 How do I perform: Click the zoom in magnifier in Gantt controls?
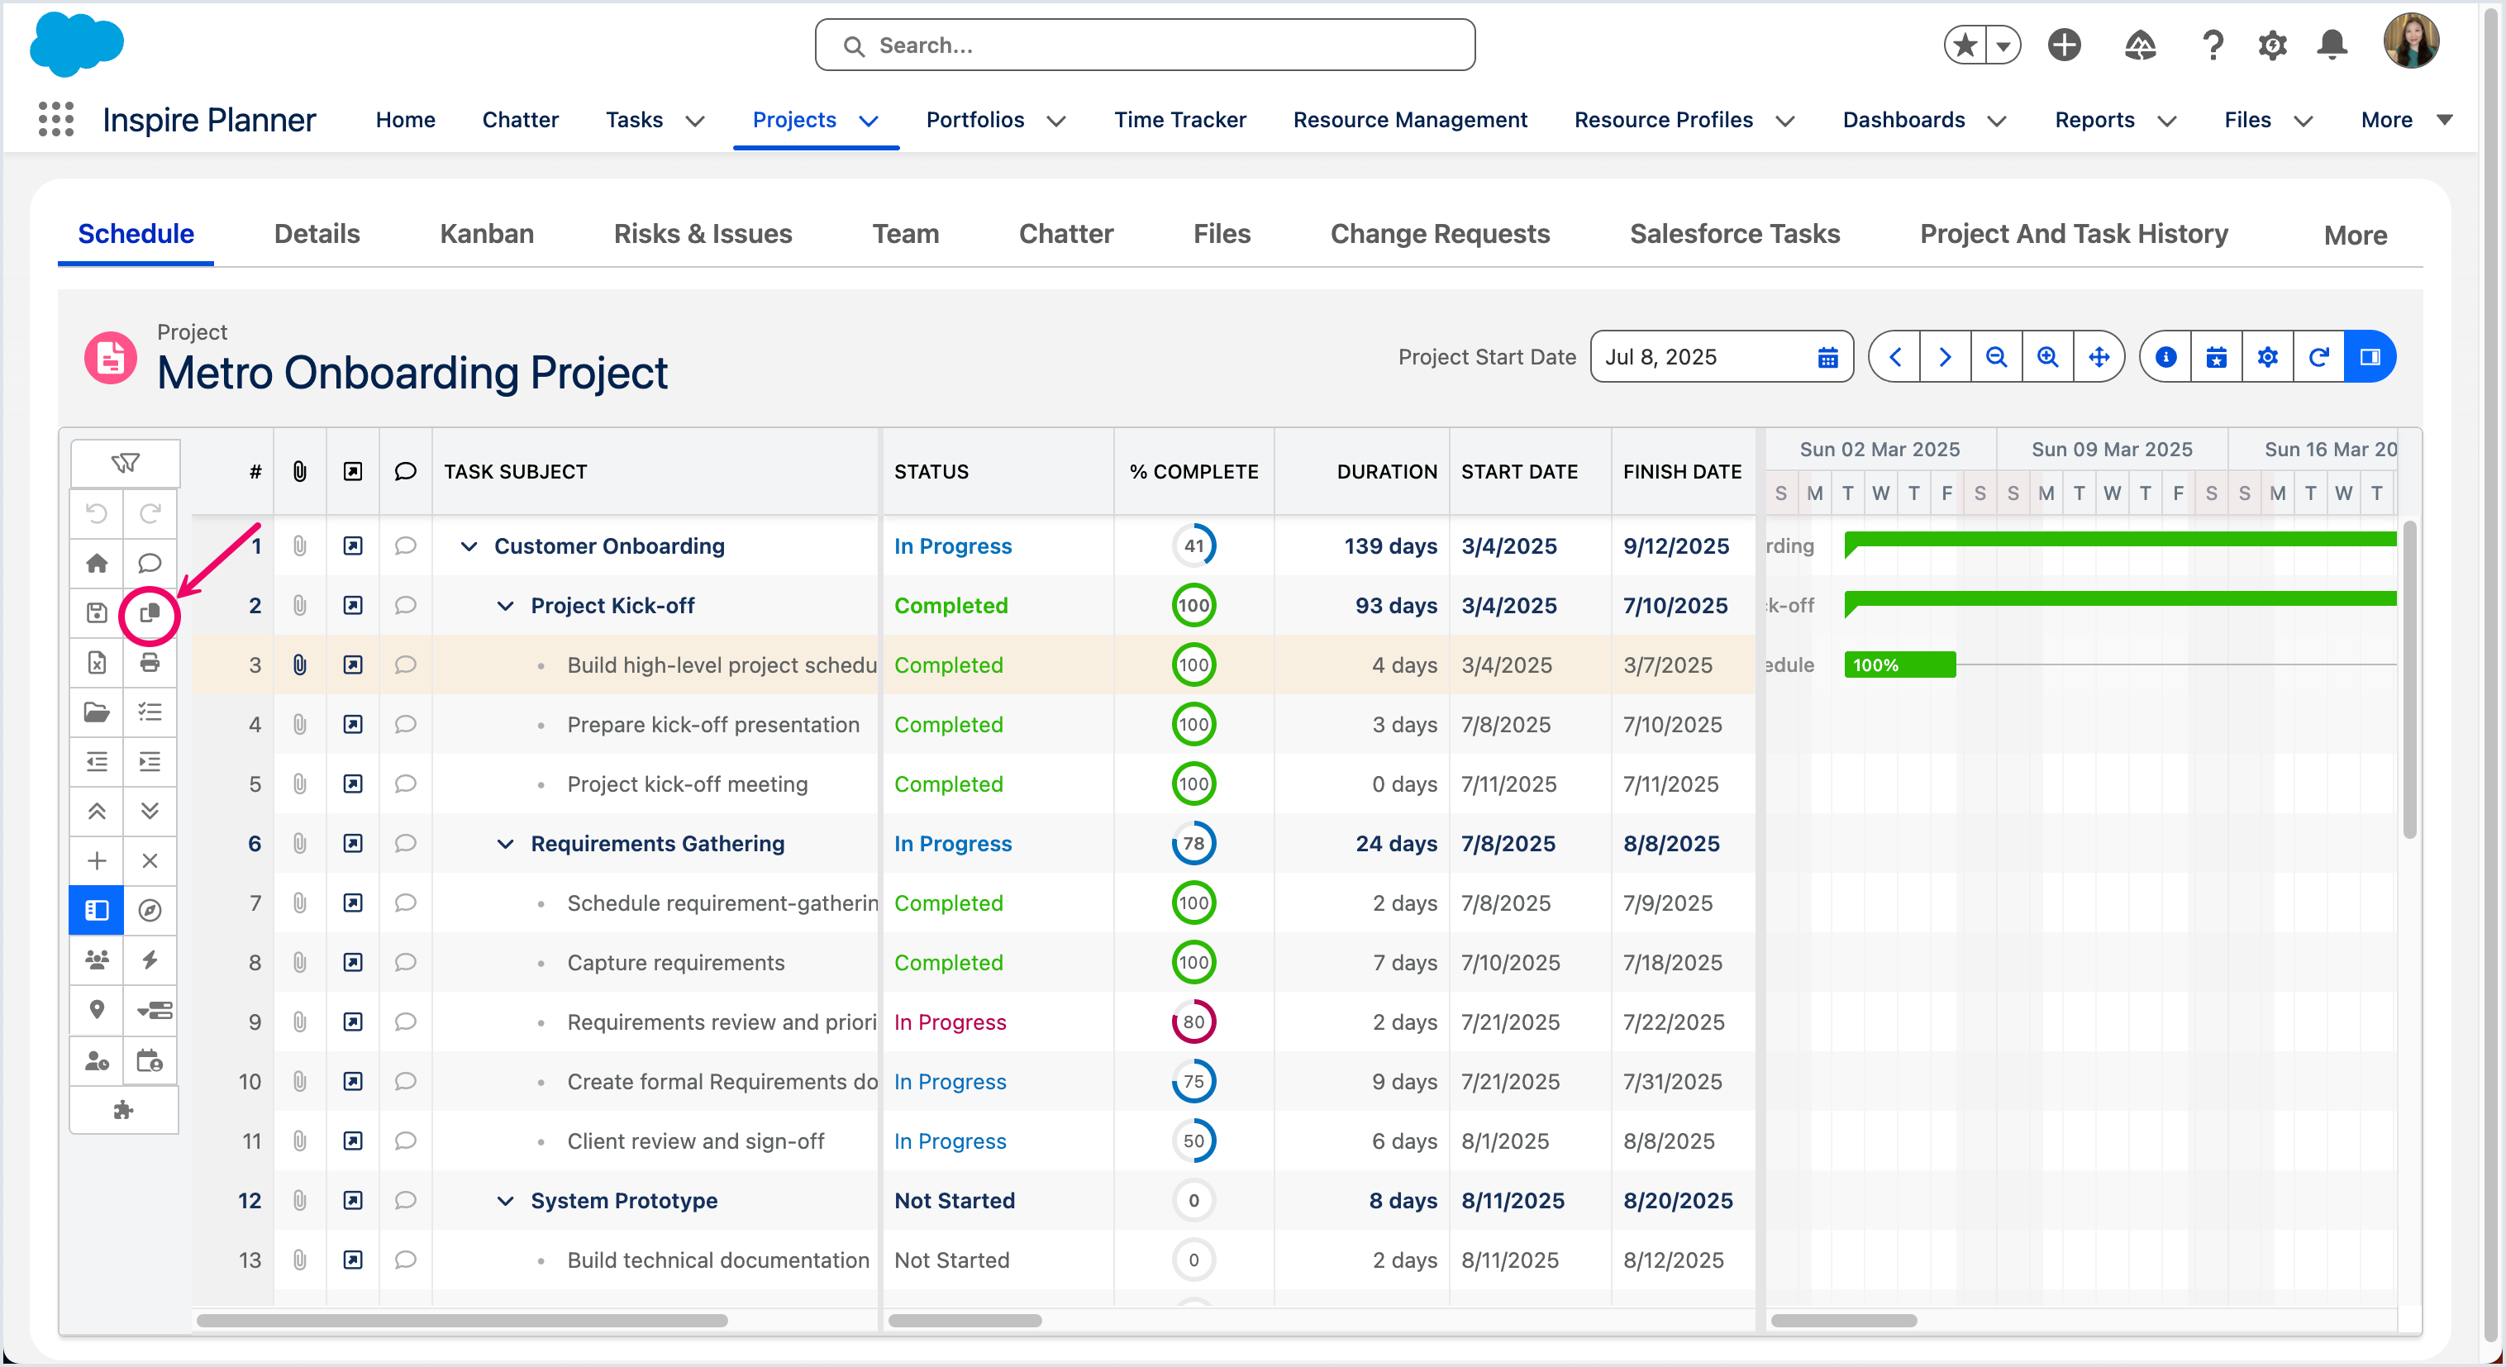click(x=2046, y=356)
